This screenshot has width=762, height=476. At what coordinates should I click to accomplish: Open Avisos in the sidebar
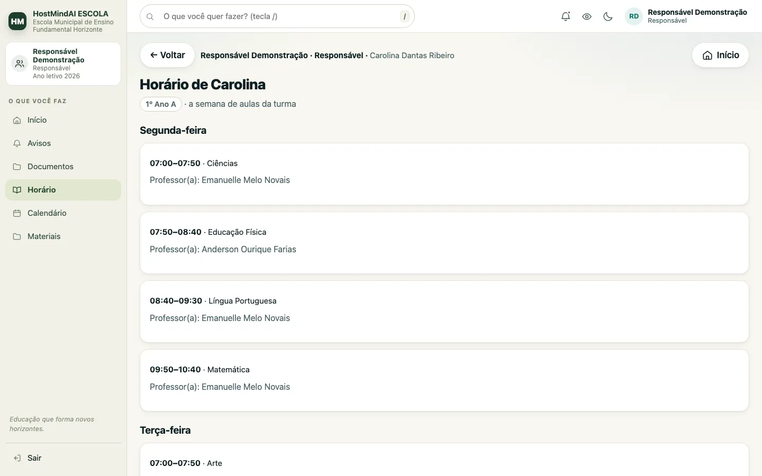(x=63, y=143)
